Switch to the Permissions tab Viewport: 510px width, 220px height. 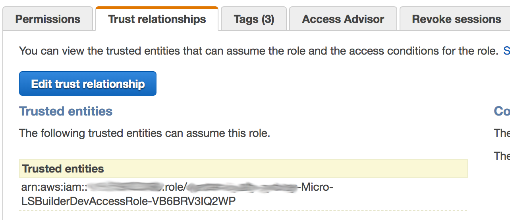click(48, 19)
